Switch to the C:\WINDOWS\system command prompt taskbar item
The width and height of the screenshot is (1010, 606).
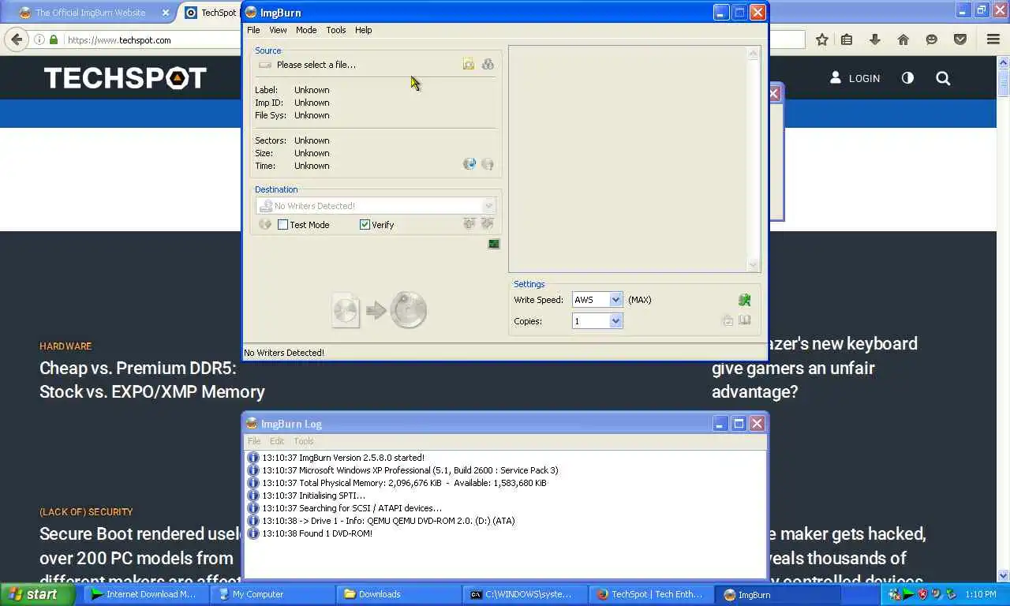(x=525, y=594)
